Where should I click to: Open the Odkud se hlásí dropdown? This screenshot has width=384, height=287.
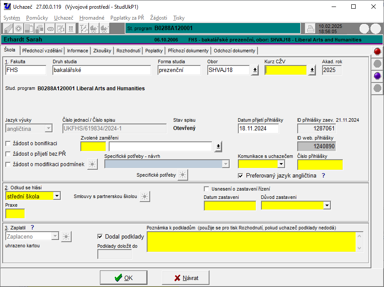[57, 196]
